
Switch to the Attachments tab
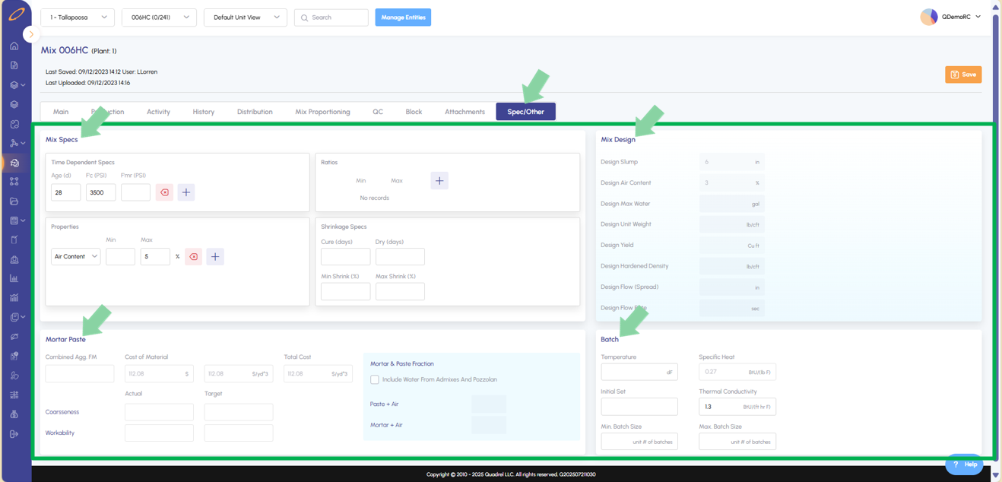click(465, 112)
